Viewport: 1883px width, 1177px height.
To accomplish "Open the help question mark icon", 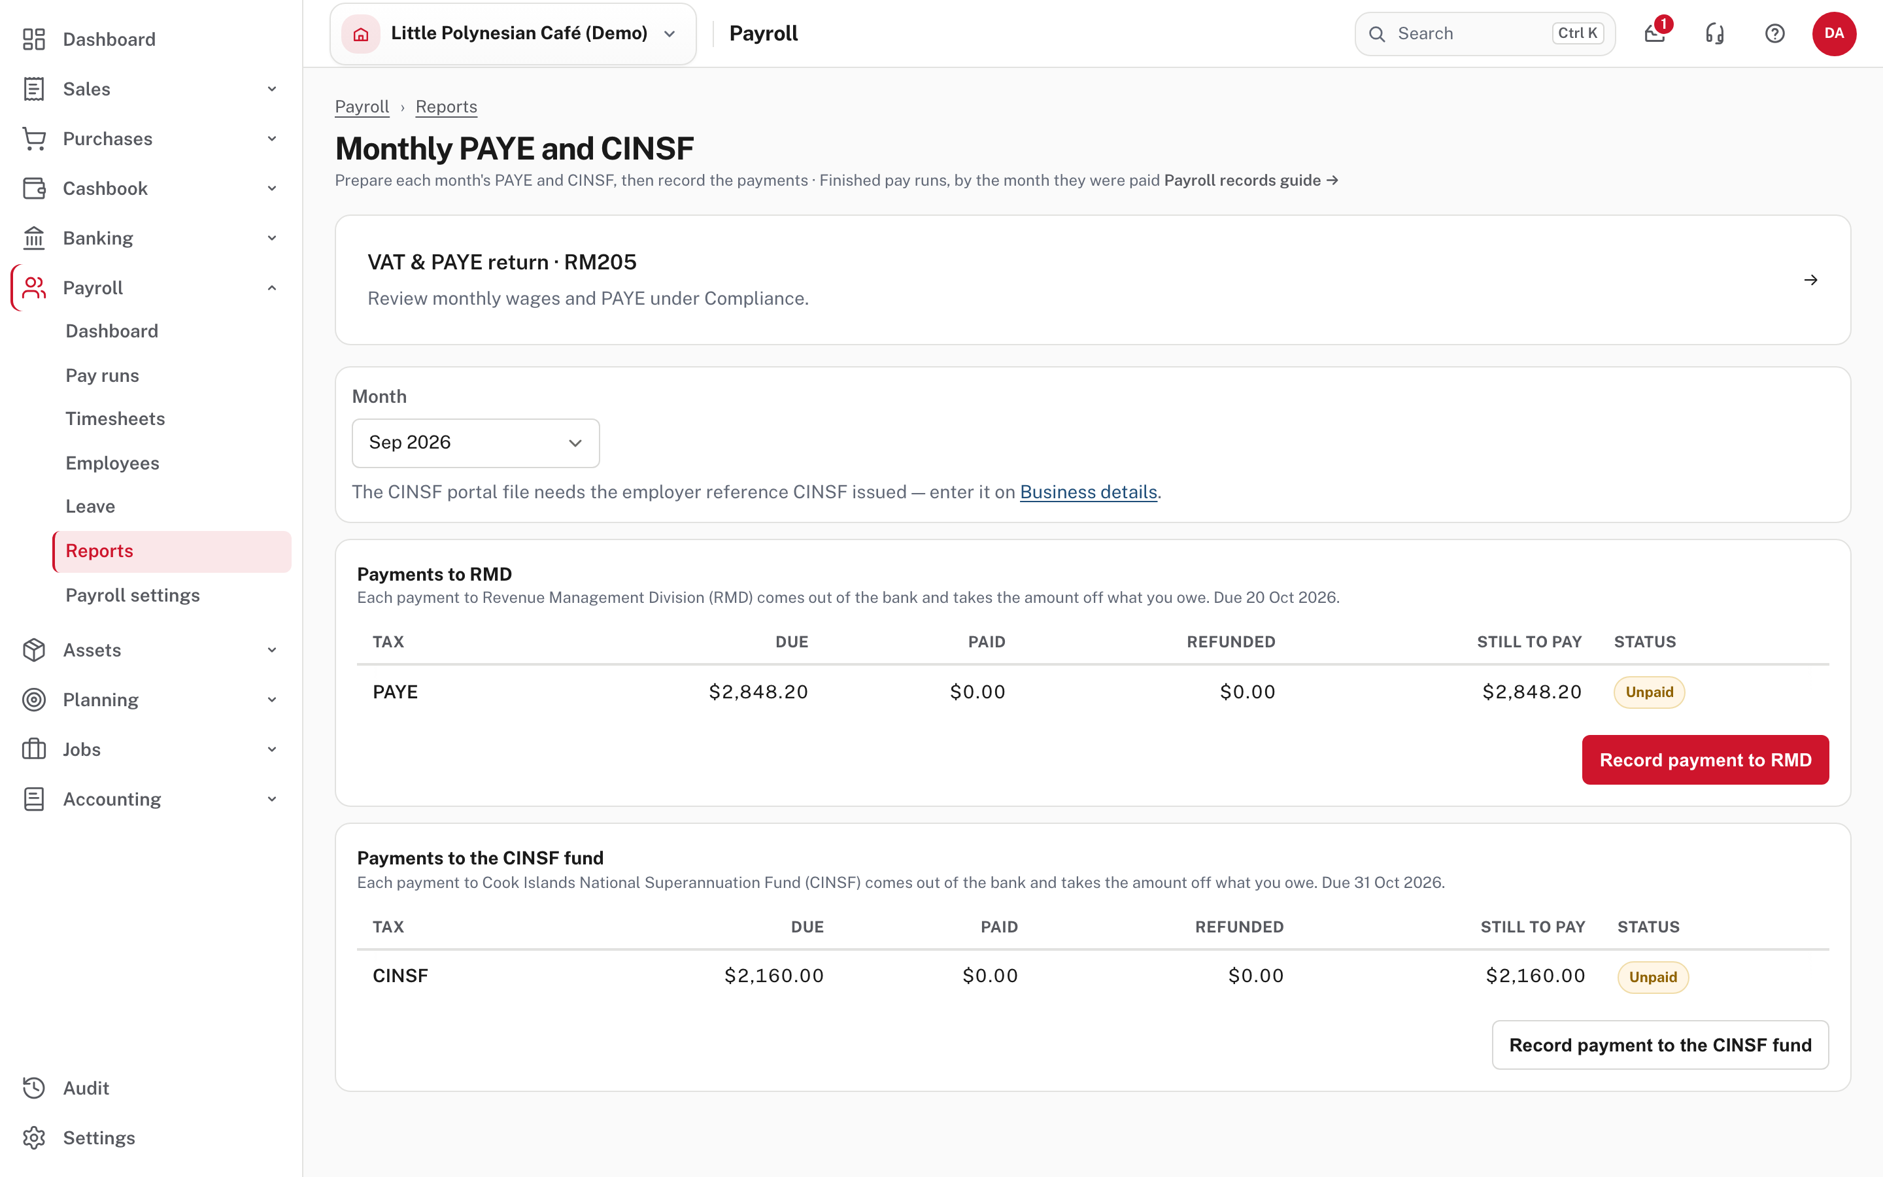I will pyautogui.click(x=1775, y=33).
